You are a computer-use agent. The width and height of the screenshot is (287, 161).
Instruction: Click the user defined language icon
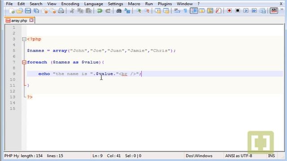(202, 11)
